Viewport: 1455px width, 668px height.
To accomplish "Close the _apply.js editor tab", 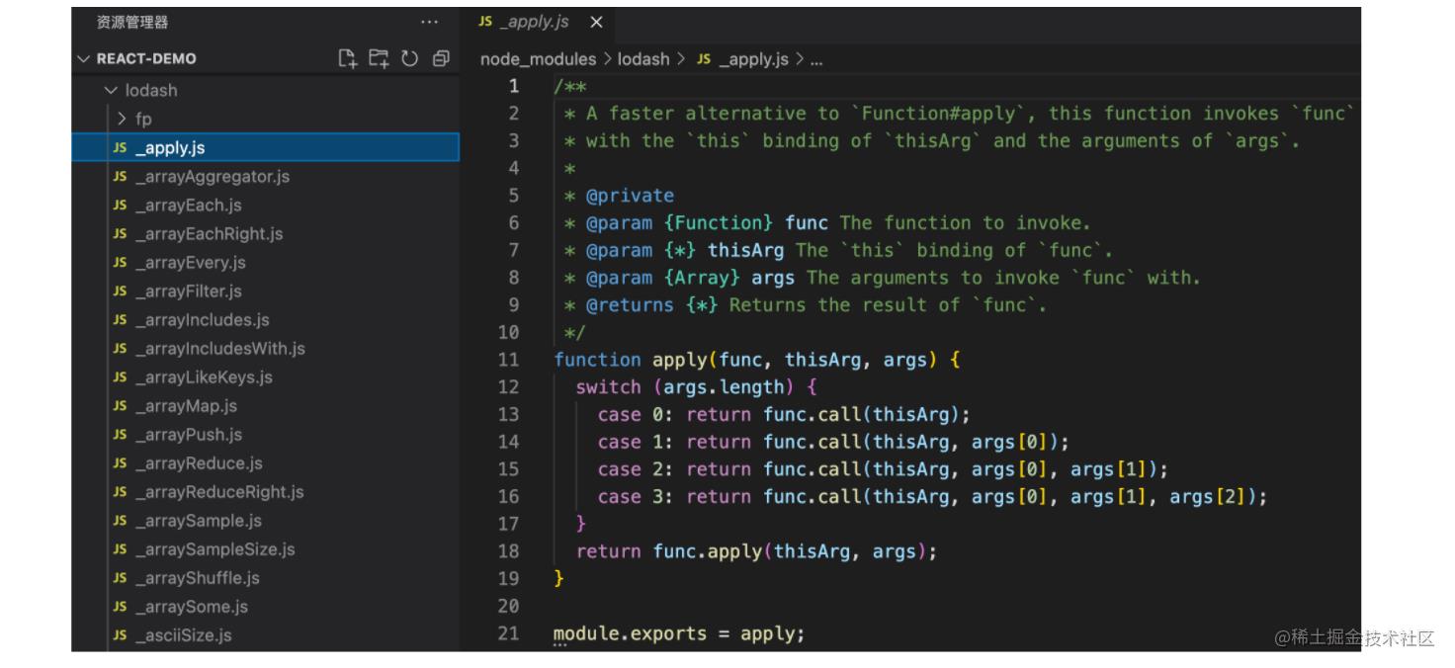I will (x=596, y=22).
